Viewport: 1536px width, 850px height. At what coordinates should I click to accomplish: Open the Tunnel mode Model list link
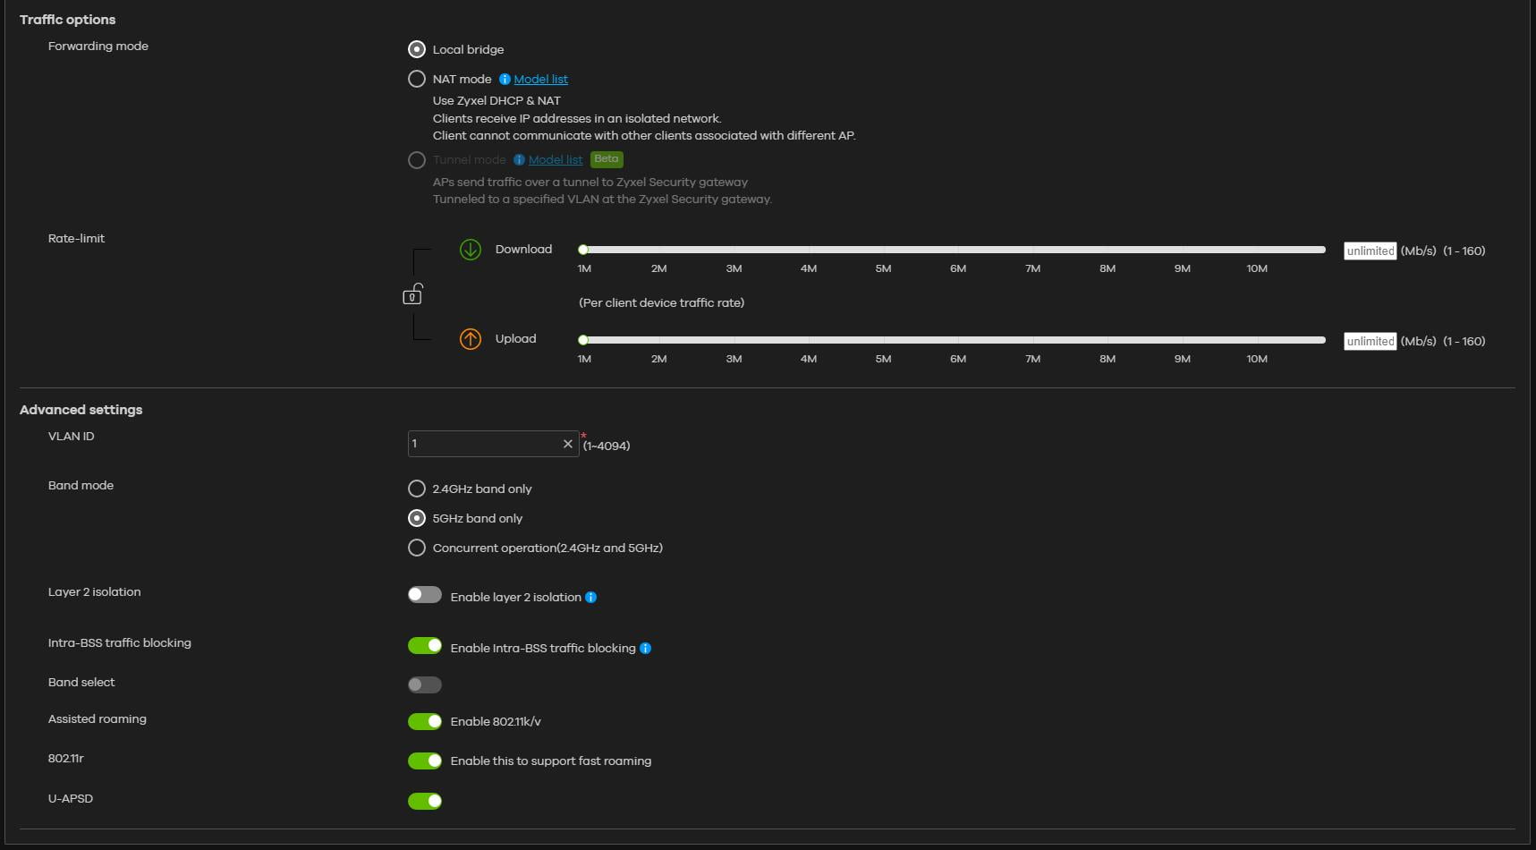point(556,160)
